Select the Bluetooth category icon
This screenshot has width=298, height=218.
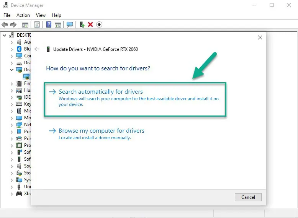(19, 49)
